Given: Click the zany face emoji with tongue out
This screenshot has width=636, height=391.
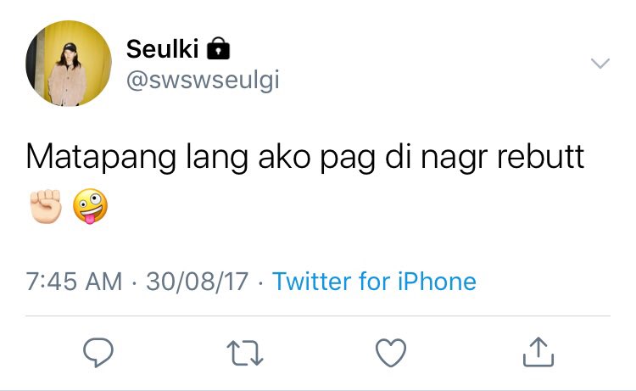Looking at the screenshot, I should point(90,206).
